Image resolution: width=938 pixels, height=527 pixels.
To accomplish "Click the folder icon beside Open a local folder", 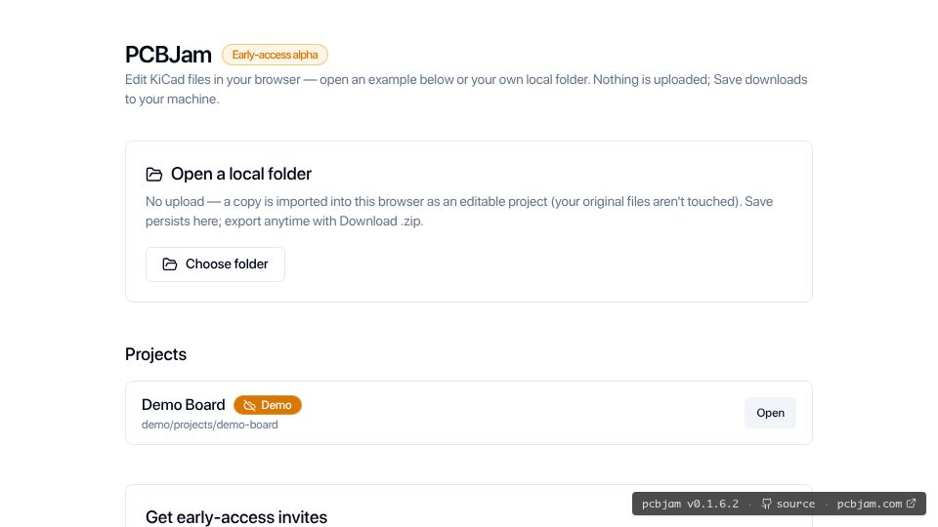I will click(x=154, y=174).
